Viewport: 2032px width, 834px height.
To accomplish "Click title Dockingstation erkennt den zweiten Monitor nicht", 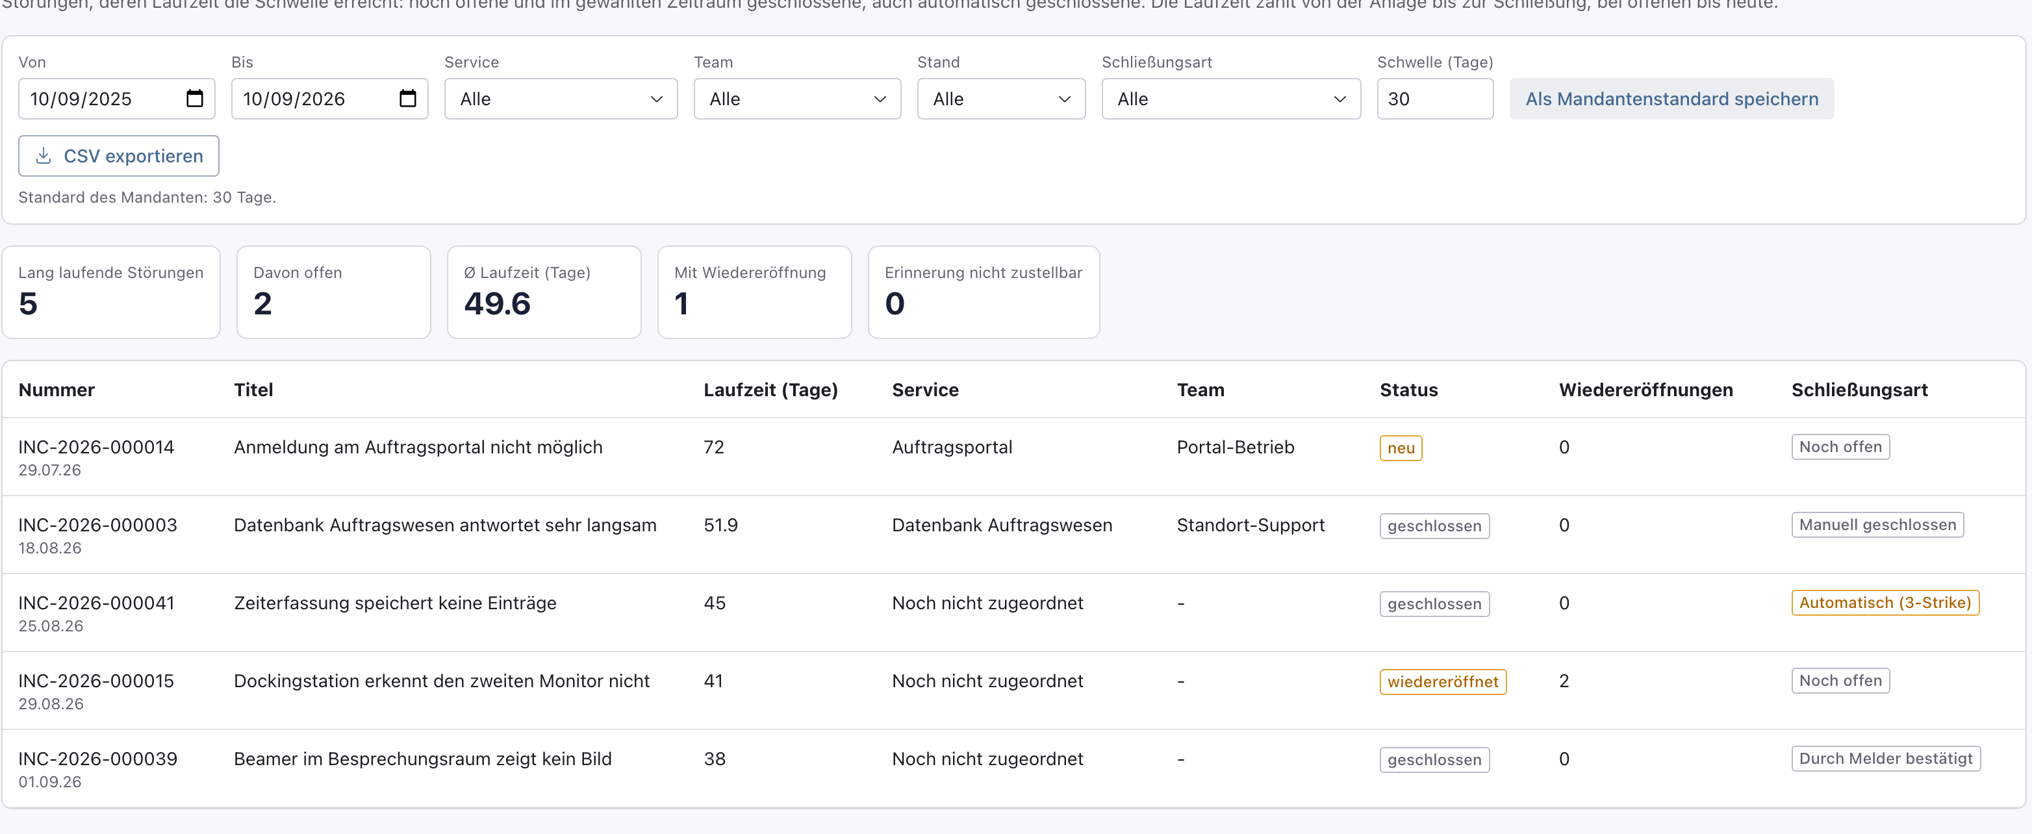I will 442,682.
